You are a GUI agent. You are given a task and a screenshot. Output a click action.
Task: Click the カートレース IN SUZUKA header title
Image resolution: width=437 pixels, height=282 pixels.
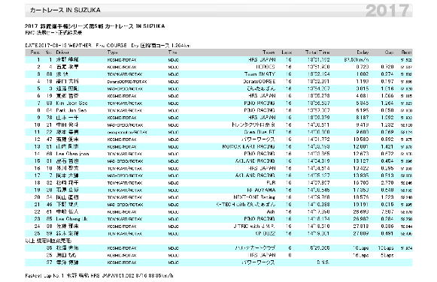65,10
